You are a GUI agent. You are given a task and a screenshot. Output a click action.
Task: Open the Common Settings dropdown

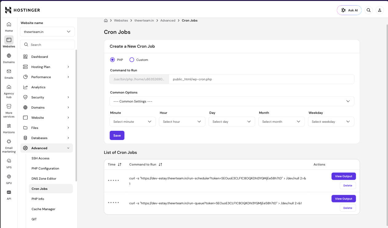(232, 101)
